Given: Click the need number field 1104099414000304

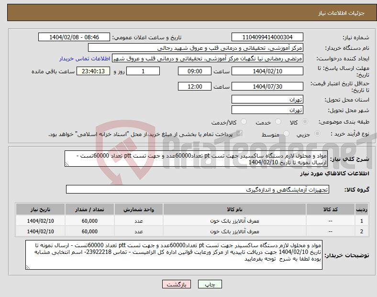Looking at the screenshot, I should point(267,37).
